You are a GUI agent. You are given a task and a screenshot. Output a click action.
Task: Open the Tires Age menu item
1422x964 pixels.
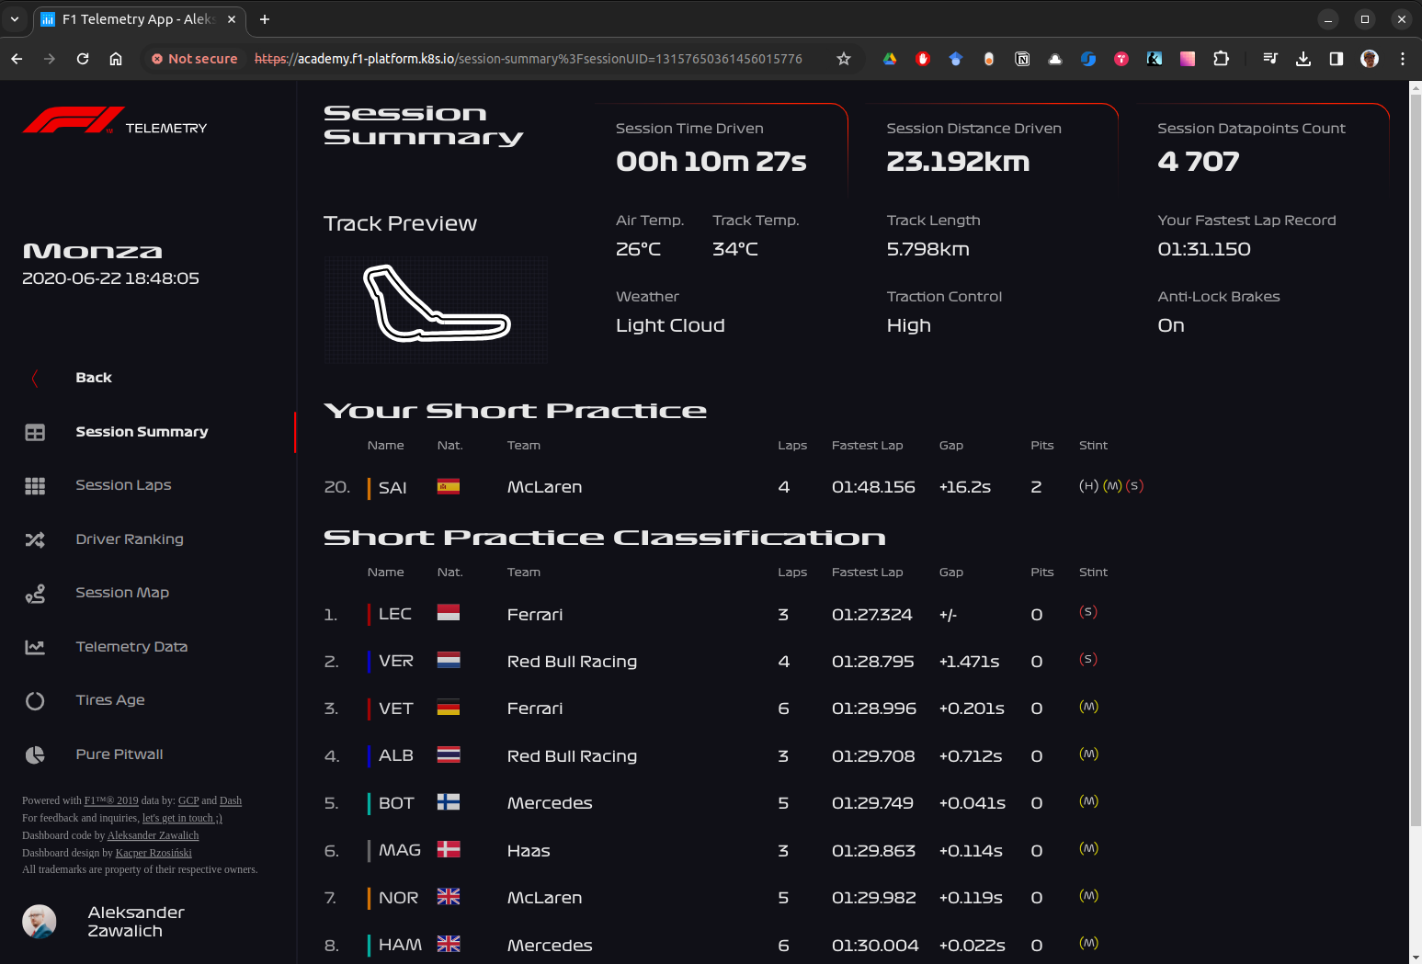(110, 700)
